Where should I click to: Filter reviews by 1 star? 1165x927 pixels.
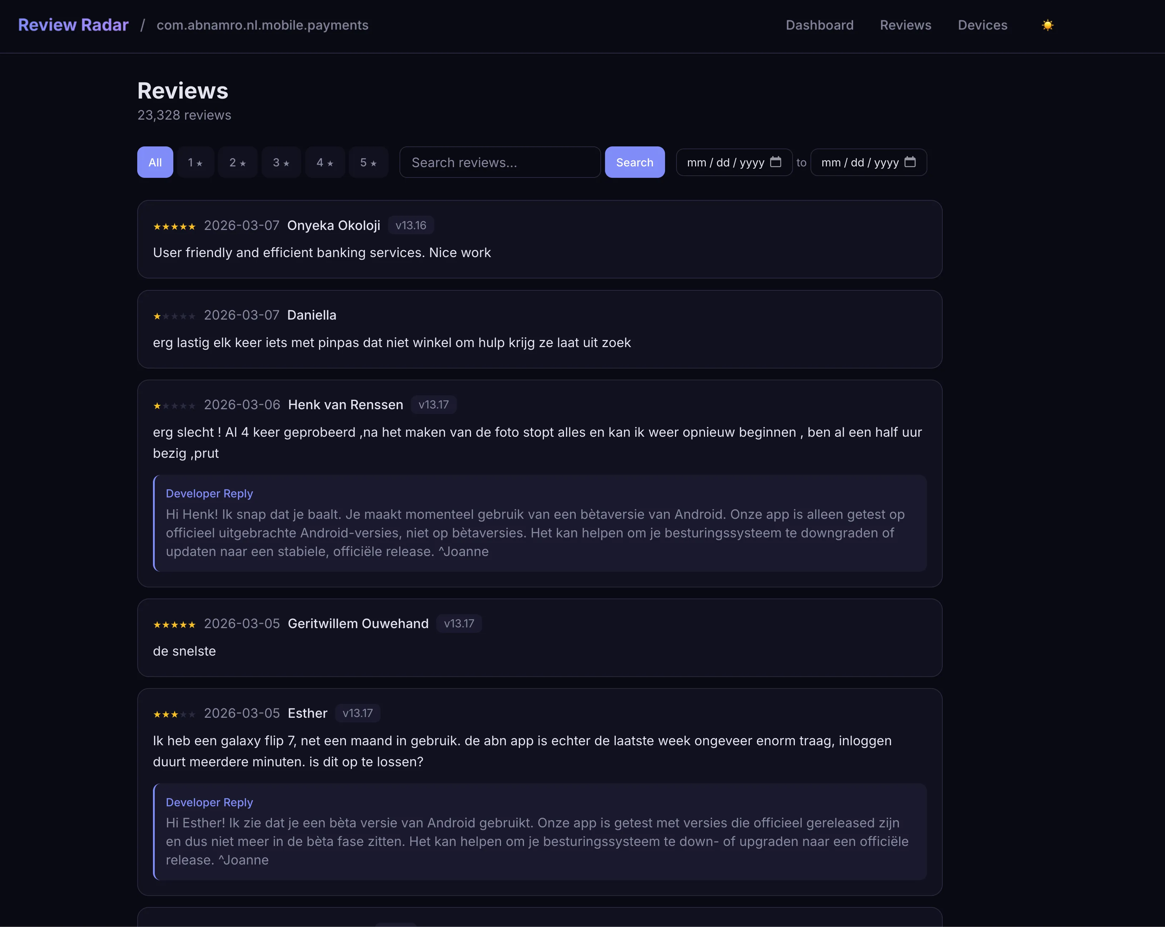195,162
